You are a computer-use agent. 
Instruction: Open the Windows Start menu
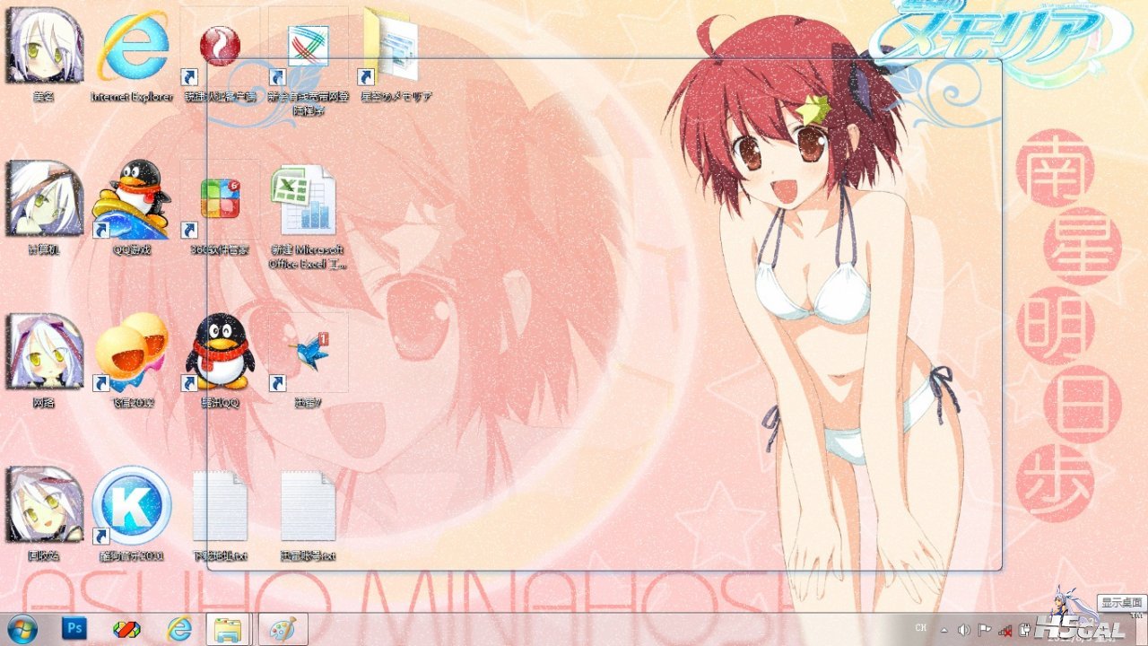tap(22, 629)
